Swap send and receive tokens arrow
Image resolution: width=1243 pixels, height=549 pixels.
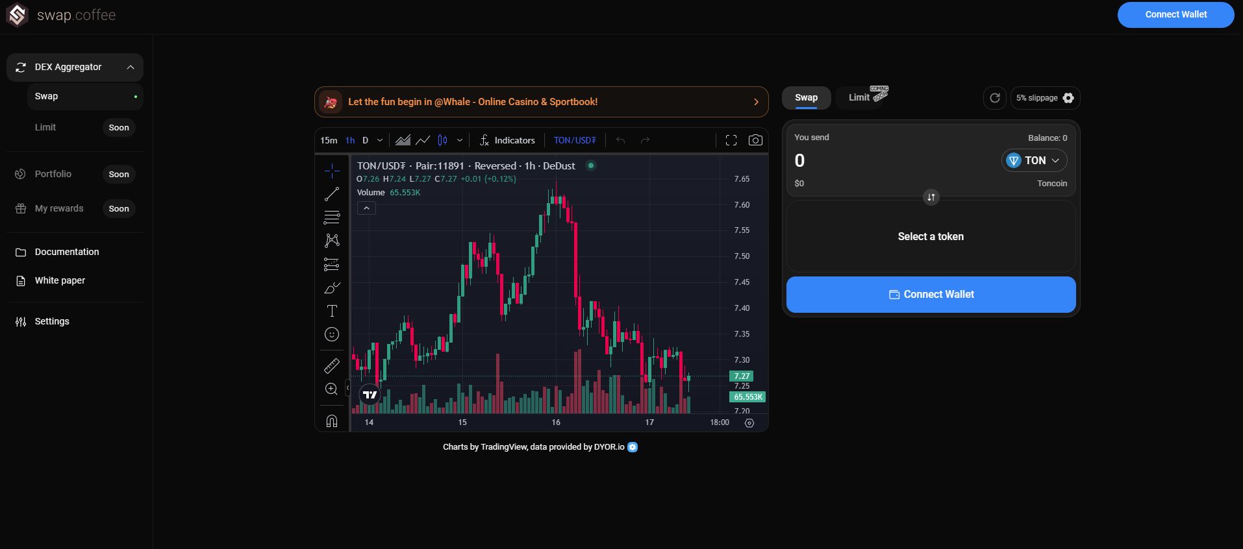point(931,197)
